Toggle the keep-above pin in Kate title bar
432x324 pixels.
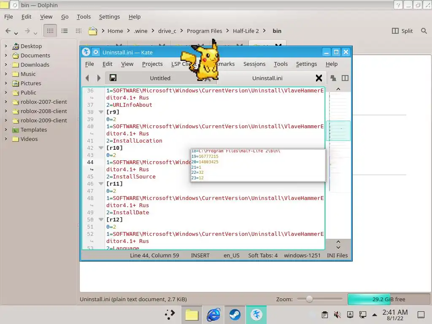coord(96,52)
